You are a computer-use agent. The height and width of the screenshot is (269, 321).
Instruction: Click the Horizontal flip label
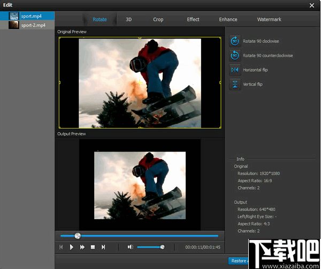point(256,70)
